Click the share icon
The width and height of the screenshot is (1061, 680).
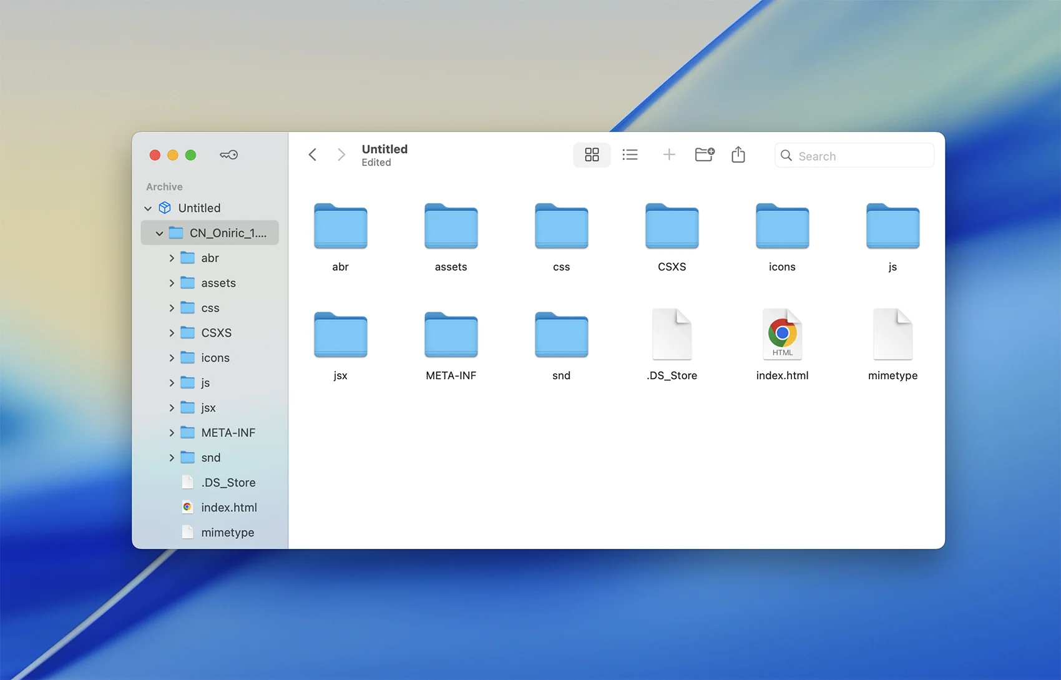738,155
